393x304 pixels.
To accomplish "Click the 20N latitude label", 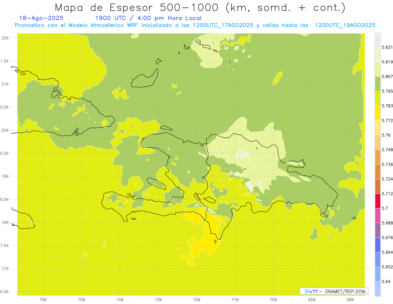I will (5, 130).
